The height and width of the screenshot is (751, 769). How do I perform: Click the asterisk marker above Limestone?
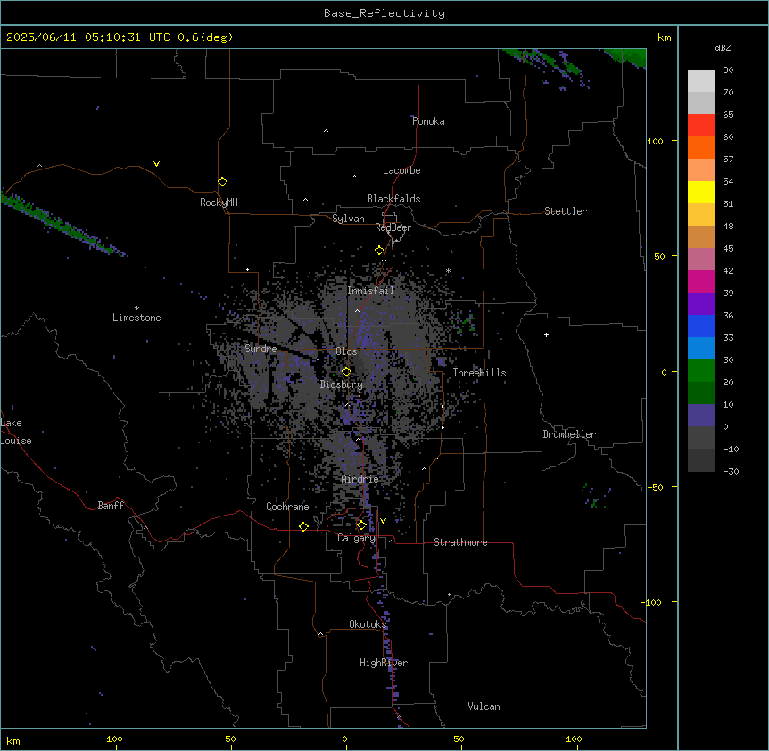pos(136,309)
